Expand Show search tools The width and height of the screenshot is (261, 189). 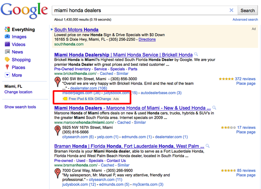pos(20,107)
